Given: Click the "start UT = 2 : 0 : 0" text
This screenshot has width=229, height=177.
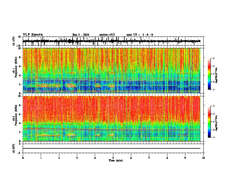Looking at the screenshot, I should (140, 35).
